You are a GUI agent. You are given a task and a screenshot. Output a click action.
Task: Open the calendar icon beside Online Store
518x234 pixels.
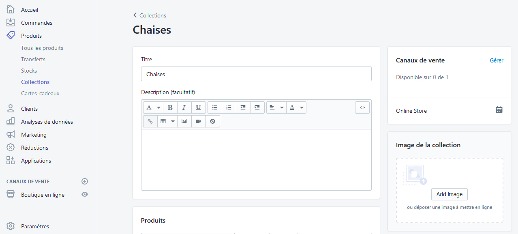pyautogui.click(x=499, y=110)
